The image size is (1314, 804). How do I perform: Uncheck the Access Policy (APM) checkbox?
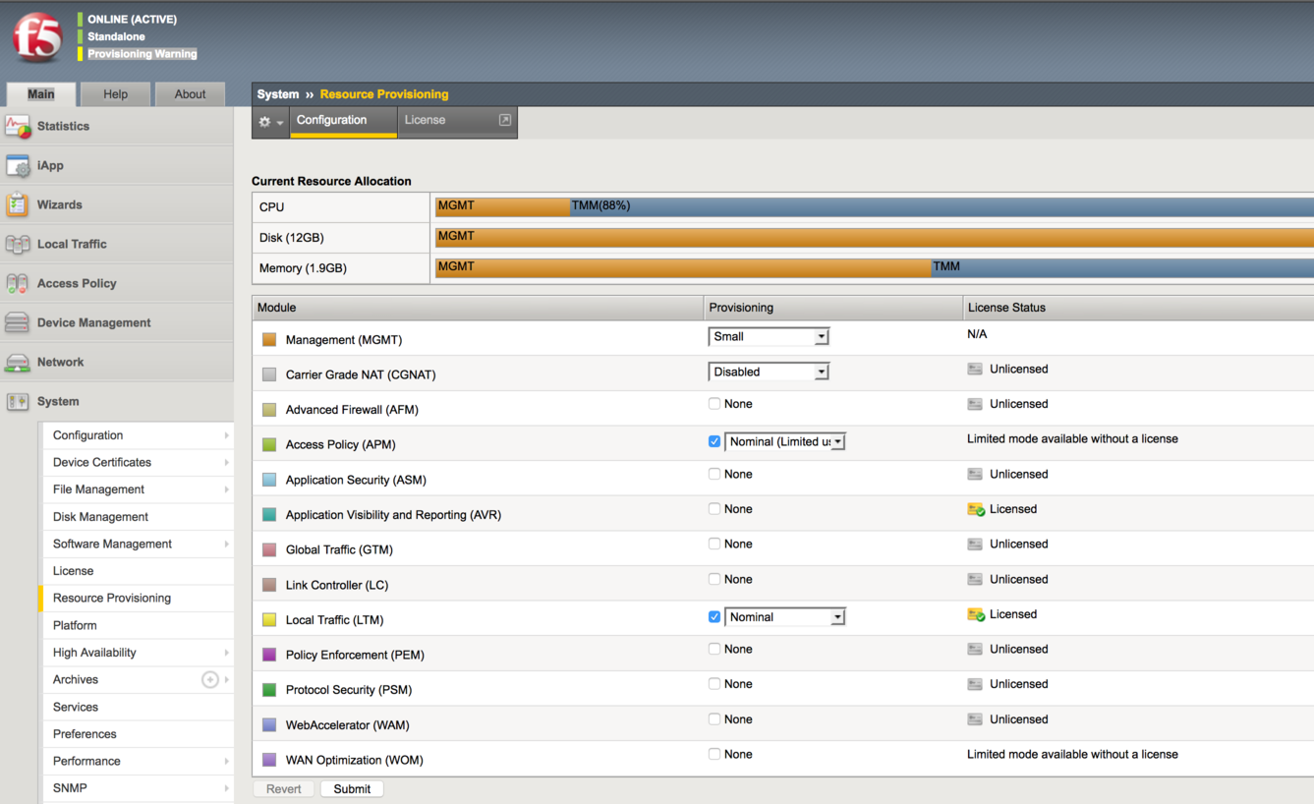click(x=714, y=441)
